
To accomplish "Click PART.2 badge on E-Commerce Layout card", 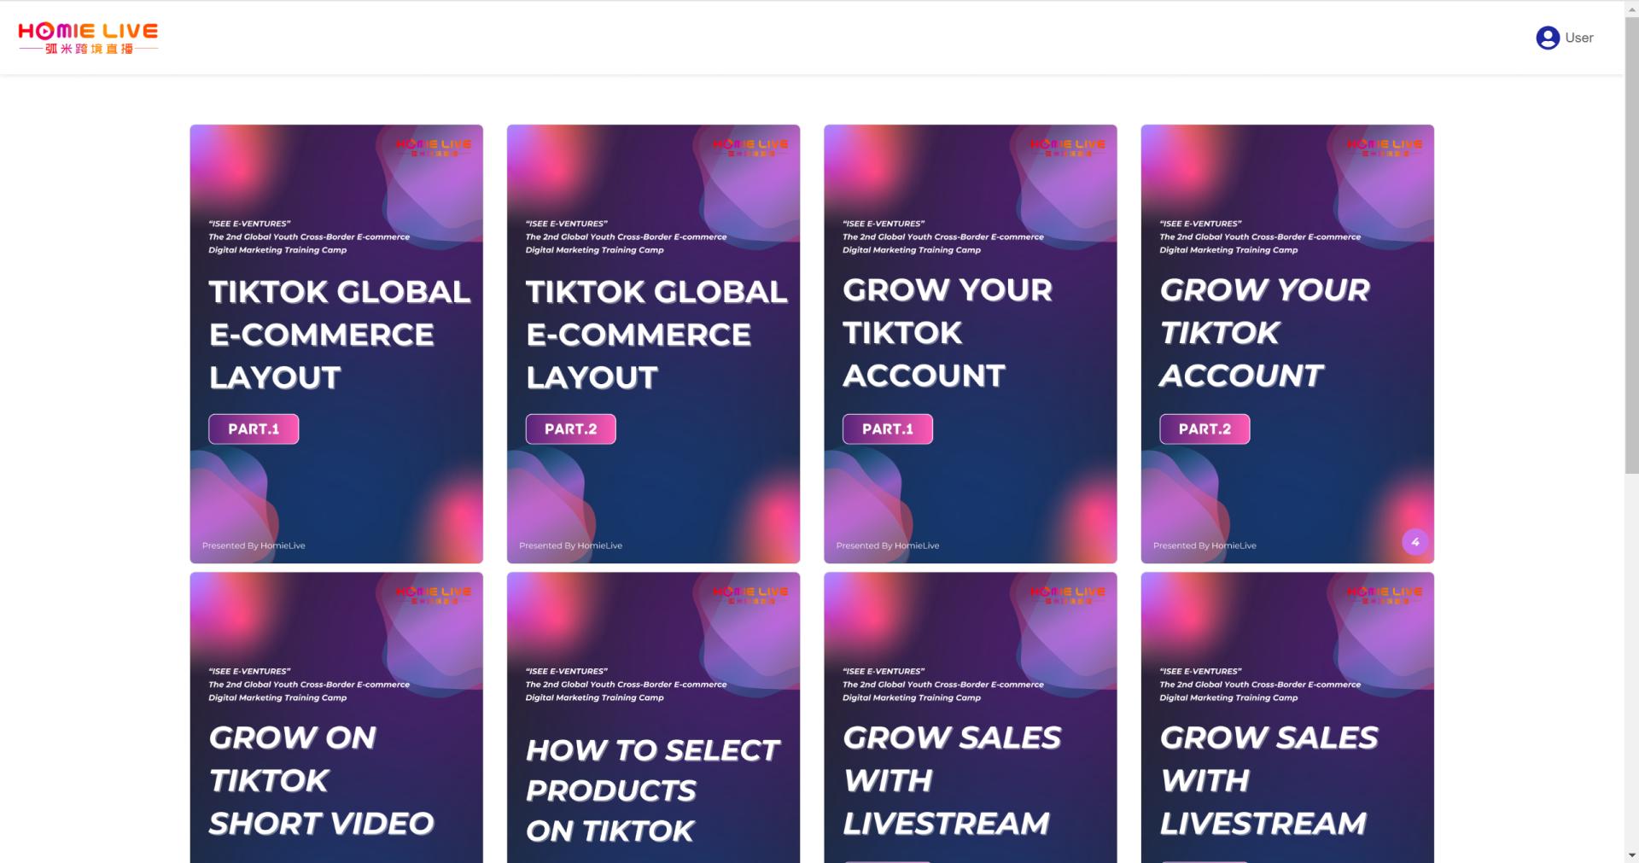I will (570, 429).
